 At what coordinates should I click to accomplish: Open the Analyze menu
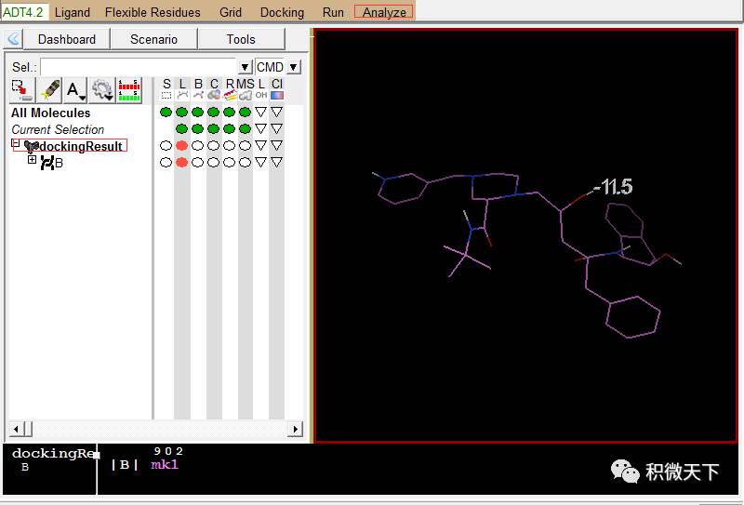384,12
